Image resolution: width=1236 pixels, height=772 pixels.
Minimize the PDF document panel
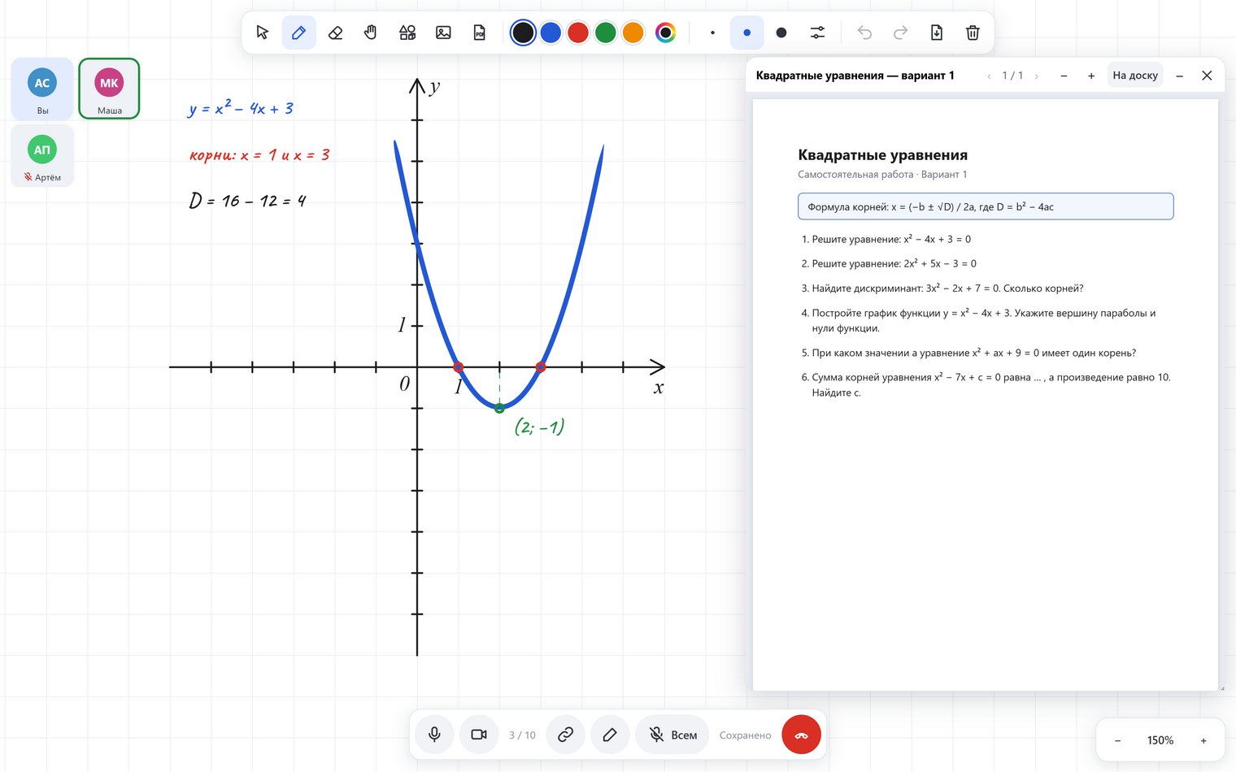(1180, 76)
